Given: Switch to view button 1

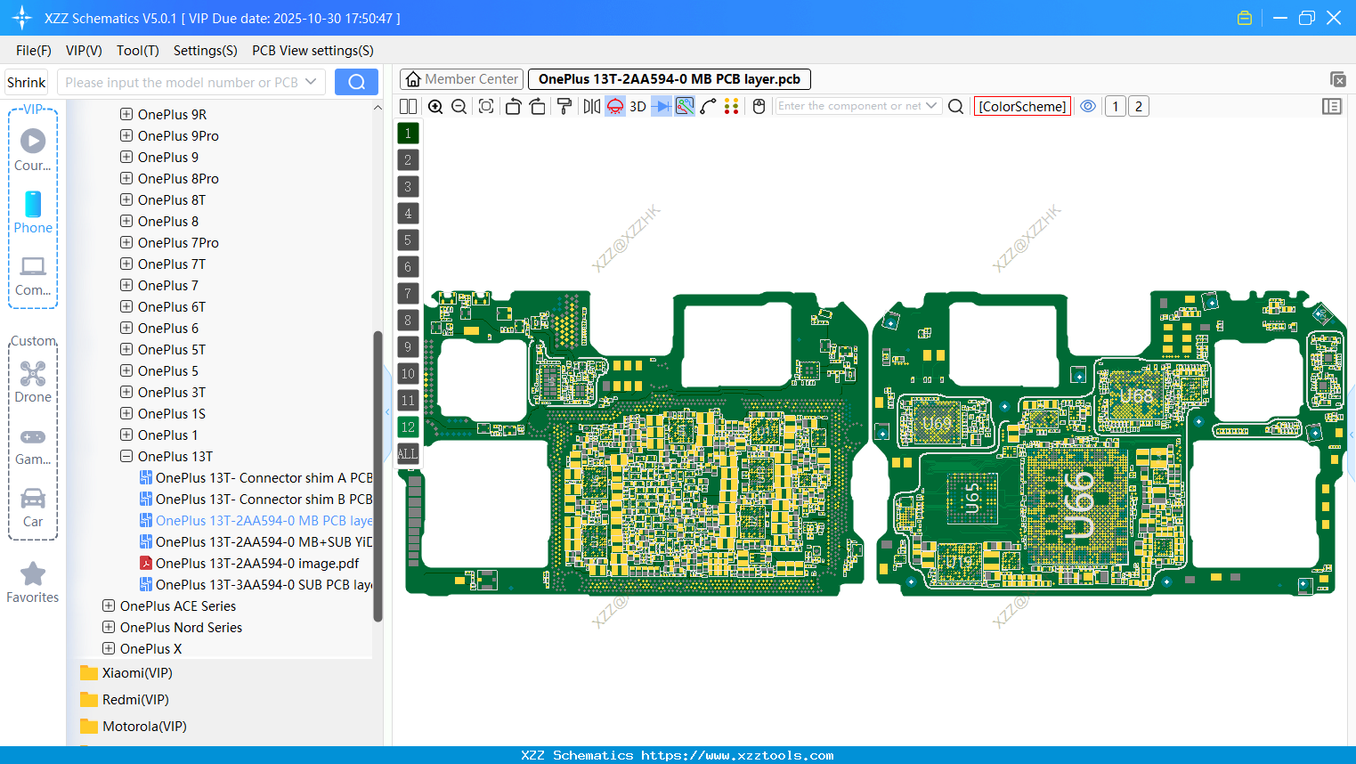Looking at the screenshot, I should 1116,107.
